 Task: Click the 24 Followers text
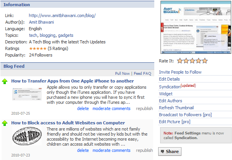(x=41, y=55)
